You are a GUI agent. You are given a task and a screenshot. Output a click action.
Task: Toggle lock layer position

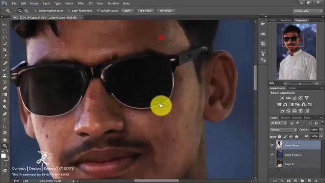291,137
